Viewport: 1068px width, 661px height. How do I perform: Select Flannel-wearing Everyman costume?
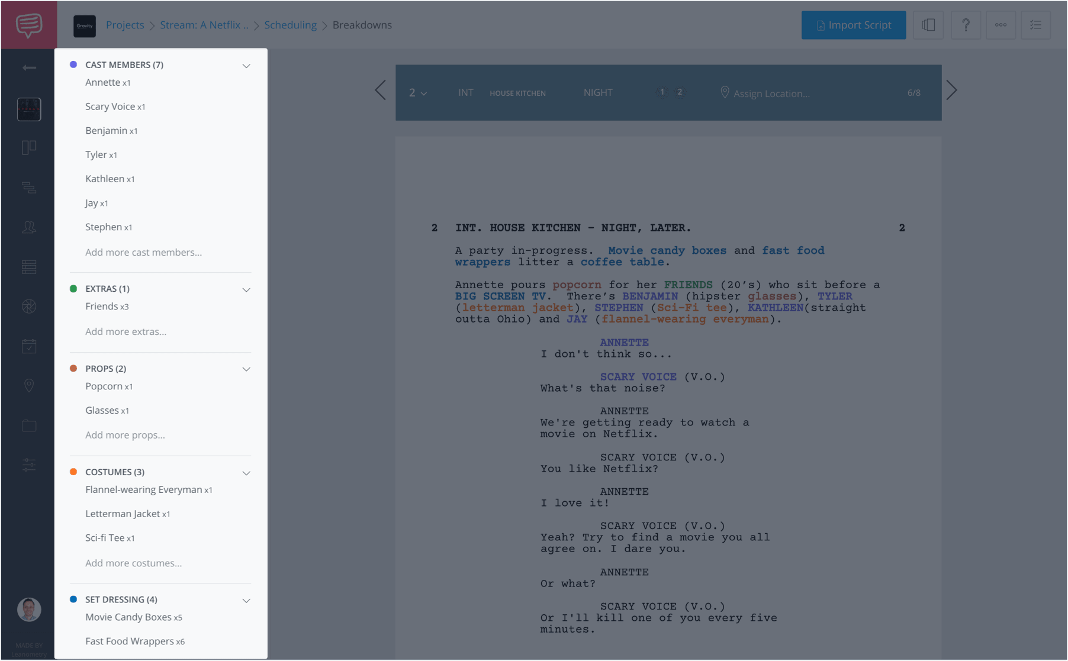(x=149, y=490)
